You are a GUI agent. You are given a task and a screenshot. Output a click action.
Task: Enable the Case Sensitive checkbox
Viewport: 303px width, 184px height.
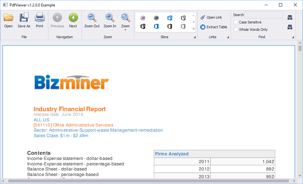tap(236, 22)
